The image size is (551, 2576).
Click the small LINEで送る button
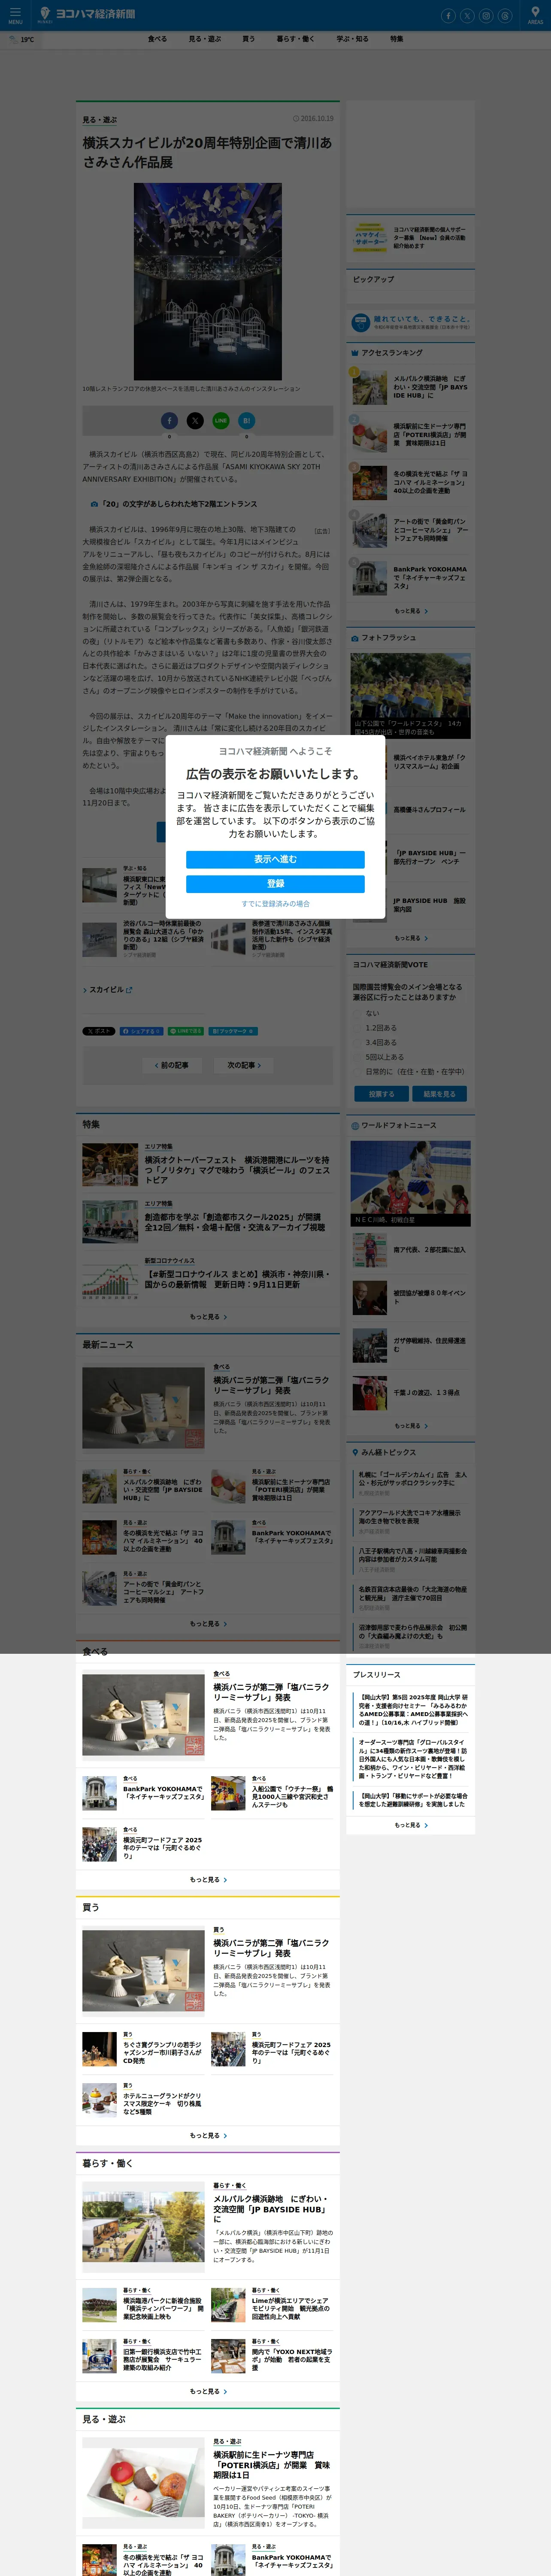click(186, 1030)
